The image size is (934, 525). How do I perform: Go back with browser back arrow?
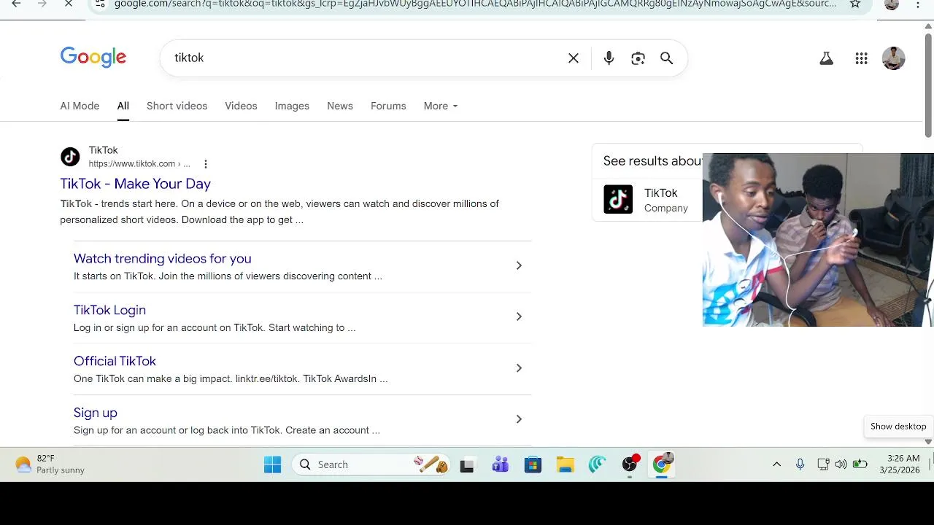[16, 4]
